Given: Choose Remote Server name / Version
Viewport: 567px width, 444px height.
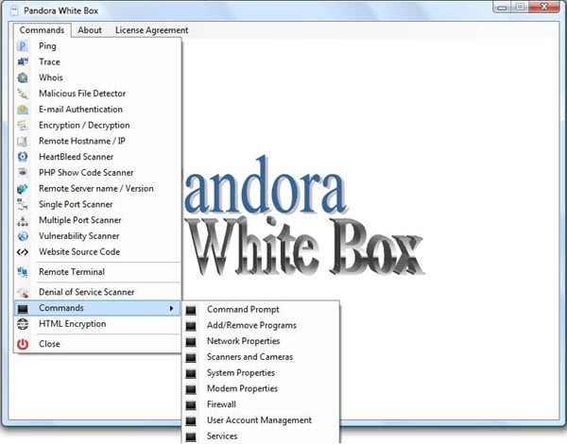Looking at the screenshot, I should (97, 188).
